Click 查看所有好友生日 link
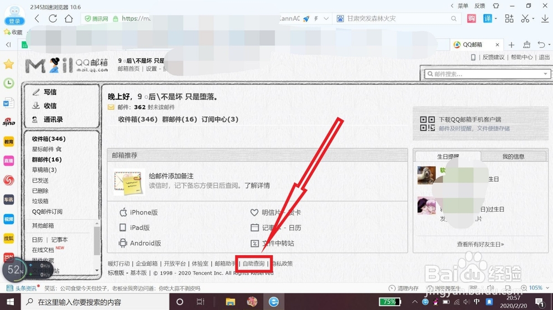 481,244
